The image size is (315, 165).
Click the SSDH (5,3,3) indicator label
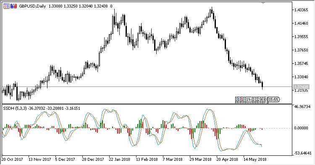(x=15, y=108)
